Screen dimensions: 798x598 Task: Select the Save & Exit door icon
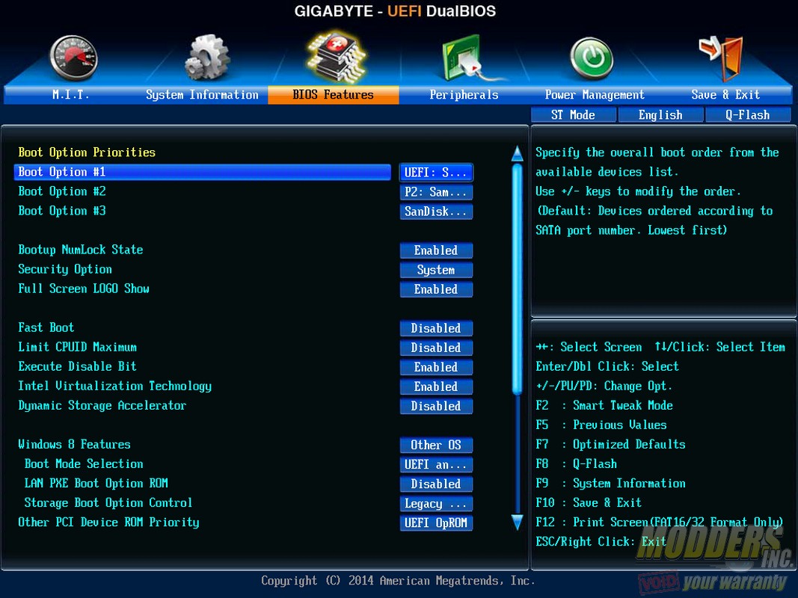coord(721,58)
